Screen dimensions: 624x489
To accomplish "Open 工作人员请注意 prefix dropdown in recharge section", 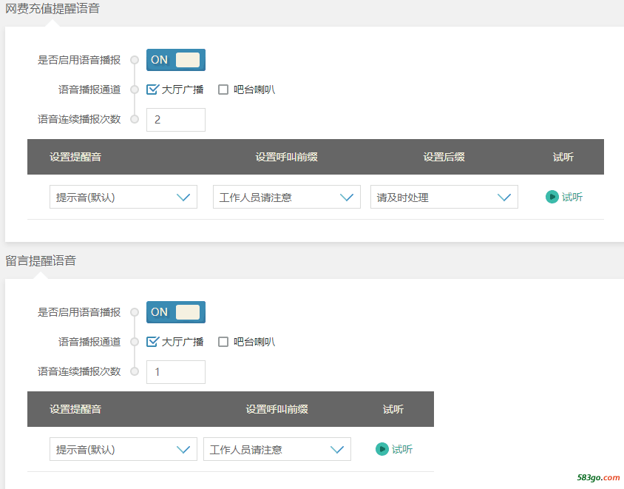I will point(287,197).
